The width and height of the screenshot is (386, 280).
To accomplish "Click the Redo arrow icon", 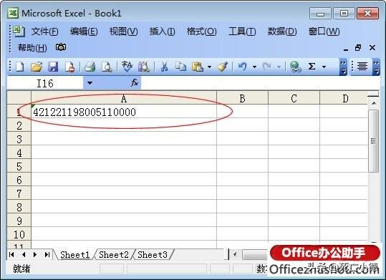I will click(267, 67).
